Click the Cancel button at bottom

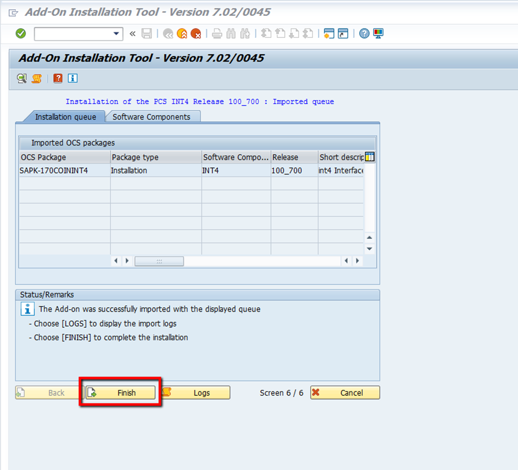coord(345,393)
